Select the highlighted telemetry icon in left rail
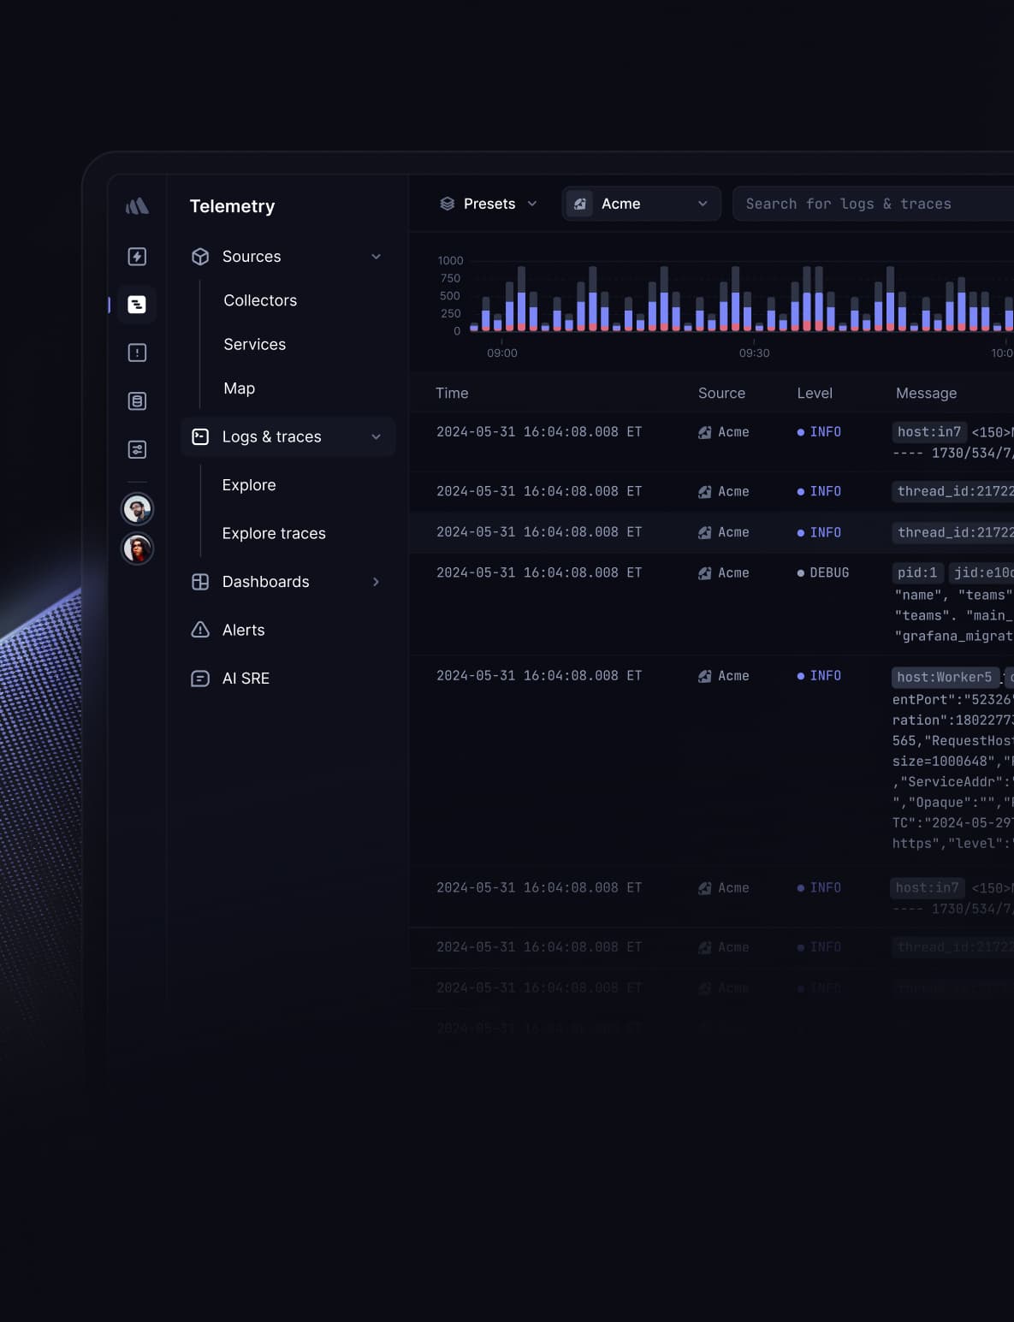The image size is (1014, 1322). (x=137, y=305)
